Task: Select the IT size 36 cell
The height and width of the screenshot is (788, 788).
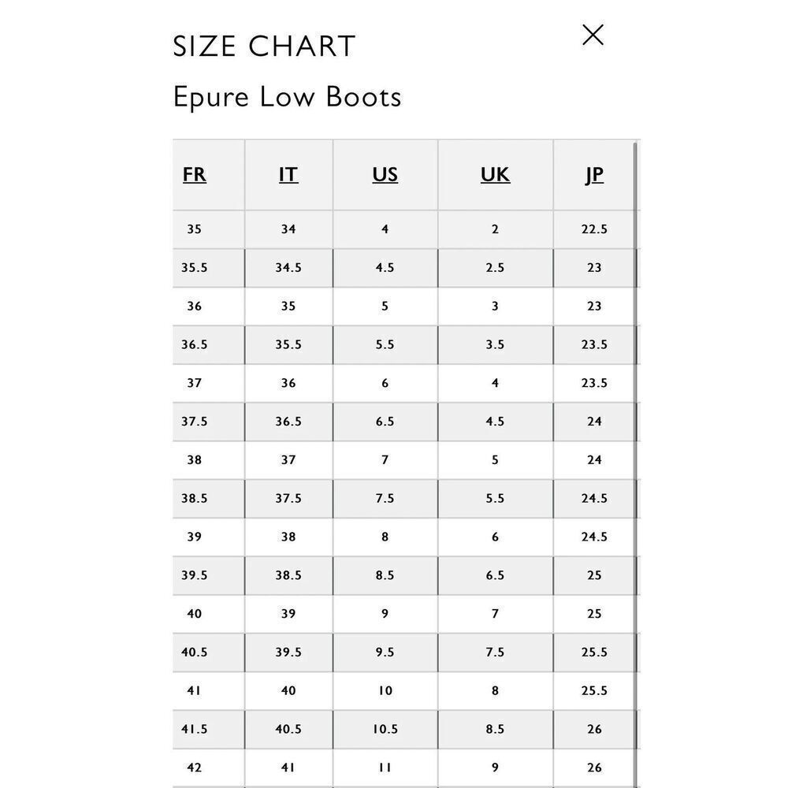Action: click(x=288, y=383)
